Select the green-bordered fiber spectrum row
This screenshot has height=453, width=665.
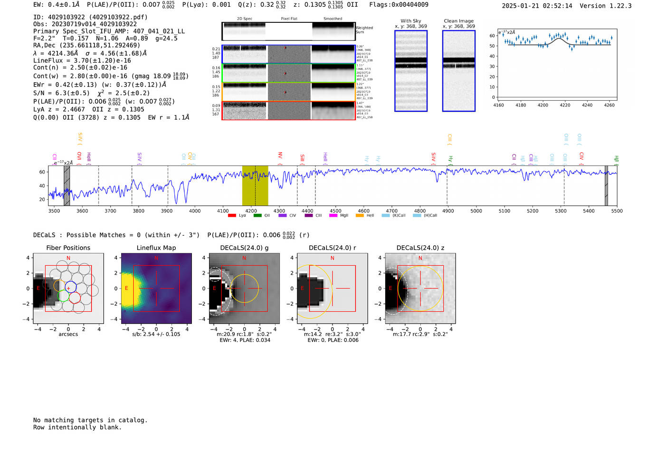point(288,73)
